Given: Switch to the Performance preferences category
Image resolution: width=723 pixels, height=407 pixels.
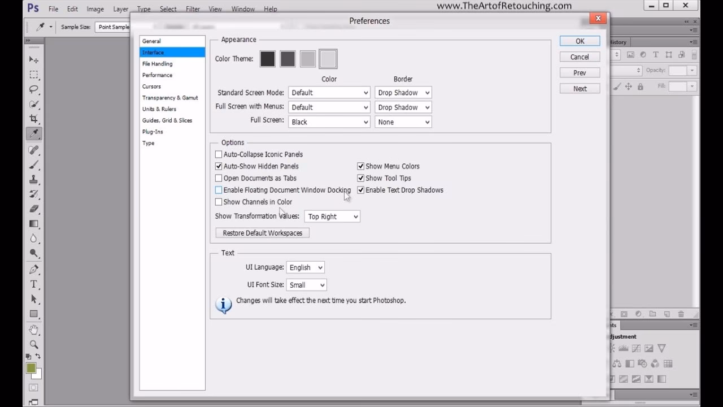Looking at the screenshot, I should click(157, 75).
